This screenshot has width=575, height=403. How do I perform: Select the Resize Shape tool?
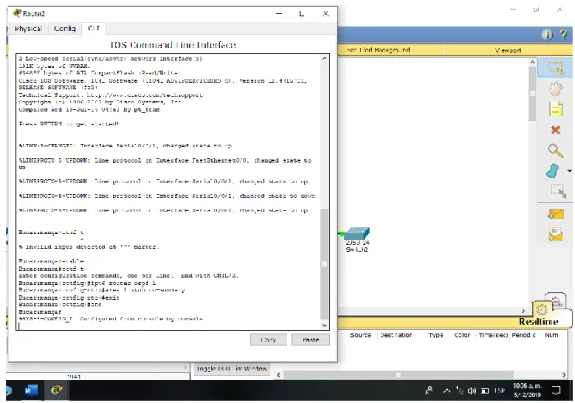[558, 191]
